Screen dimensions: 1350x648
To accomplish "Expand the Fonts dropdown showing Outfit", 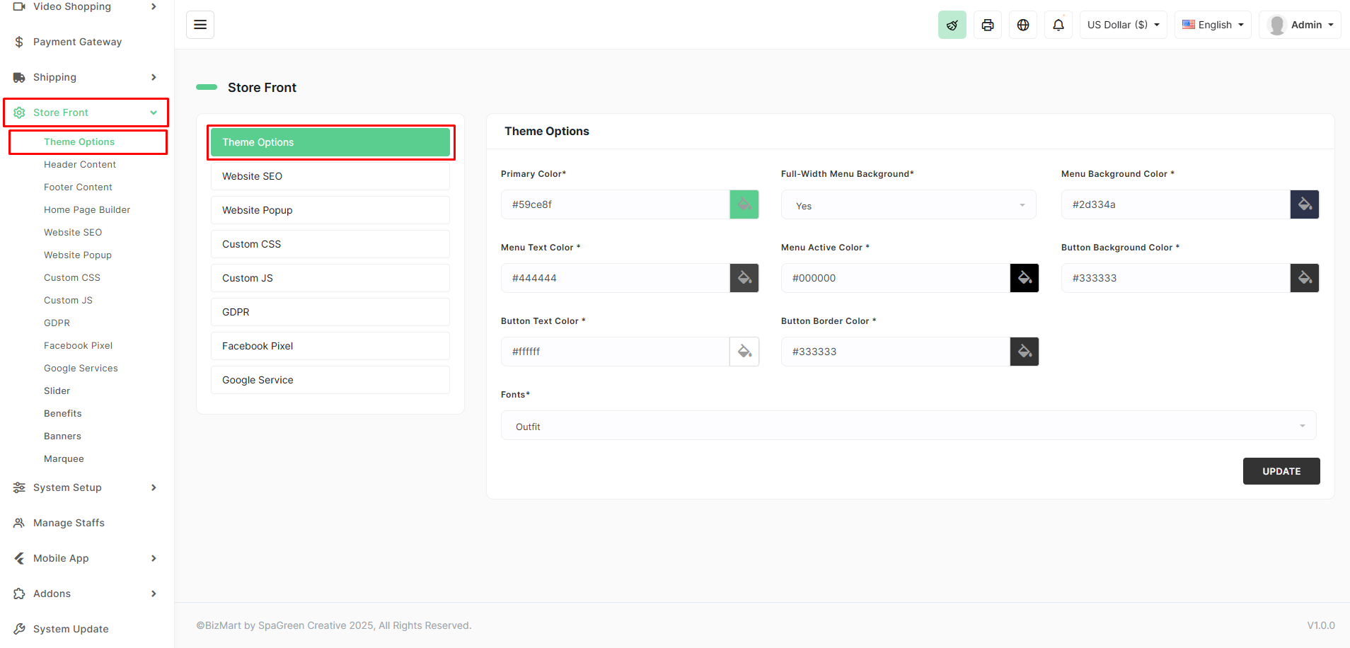I will click(908, 426).
